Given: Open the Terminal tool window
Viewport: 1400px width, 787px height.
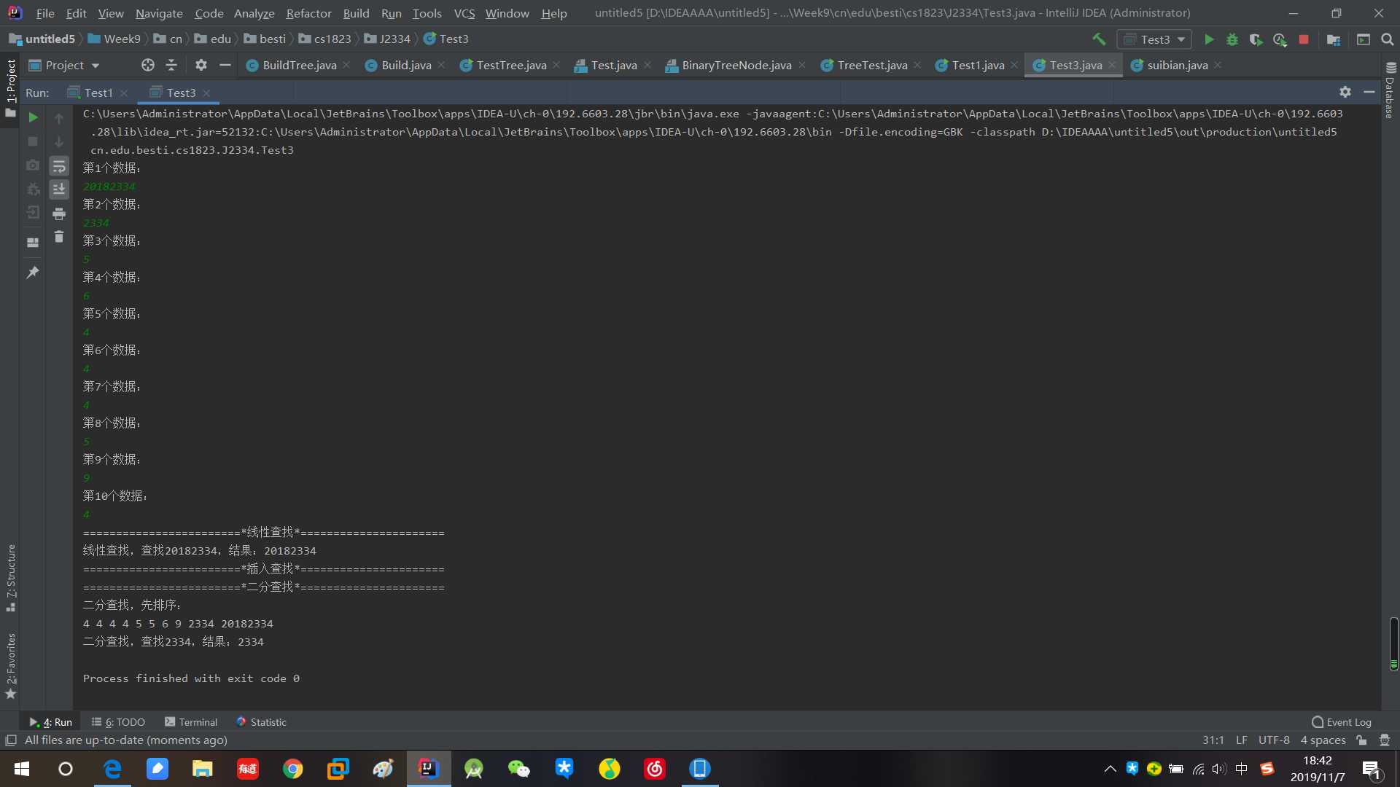Looking at the screenshot, I should [191, 721].
